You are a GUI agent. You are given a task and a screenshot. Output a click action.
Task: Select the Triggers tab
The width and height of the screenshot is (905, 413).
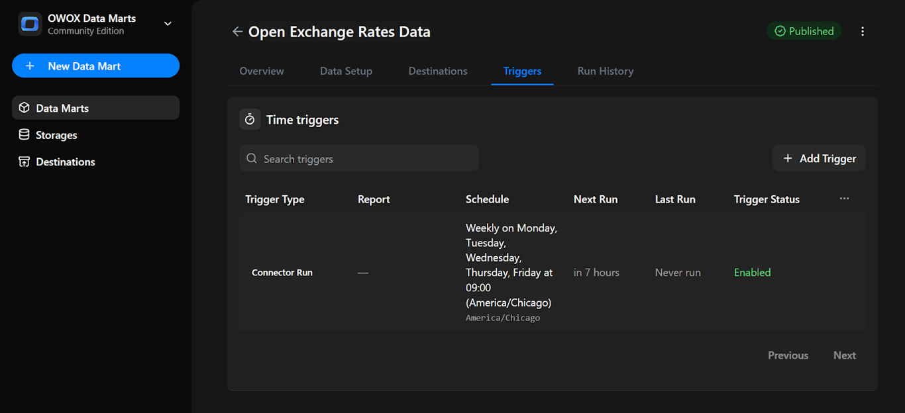(x=522, y=71)
